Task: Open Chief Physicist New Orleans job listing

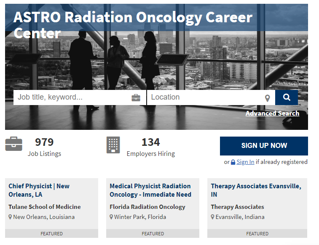Action: (x=39, y=190)
